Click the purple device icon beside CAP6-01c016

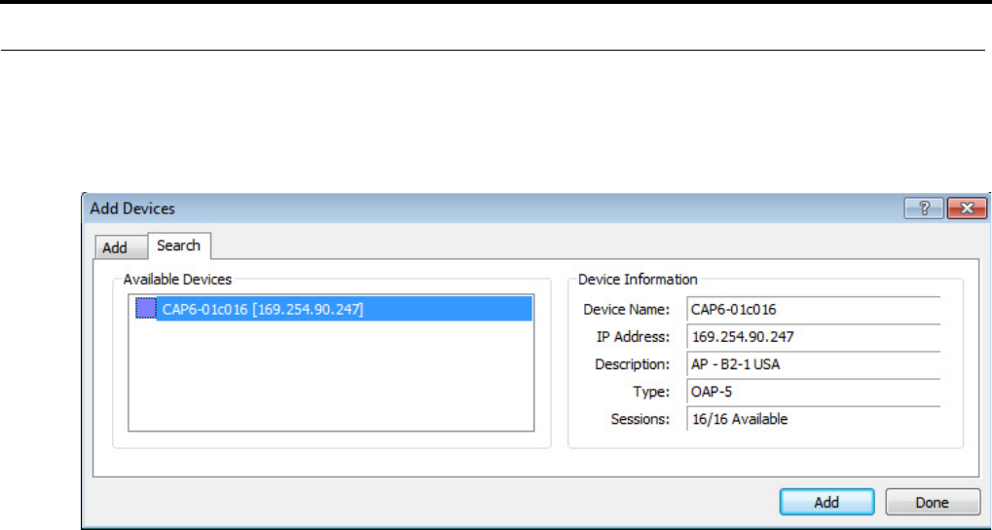pos(145,309)
